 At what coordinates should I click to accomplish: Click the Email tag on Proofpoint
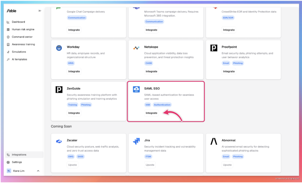point(226,63)
